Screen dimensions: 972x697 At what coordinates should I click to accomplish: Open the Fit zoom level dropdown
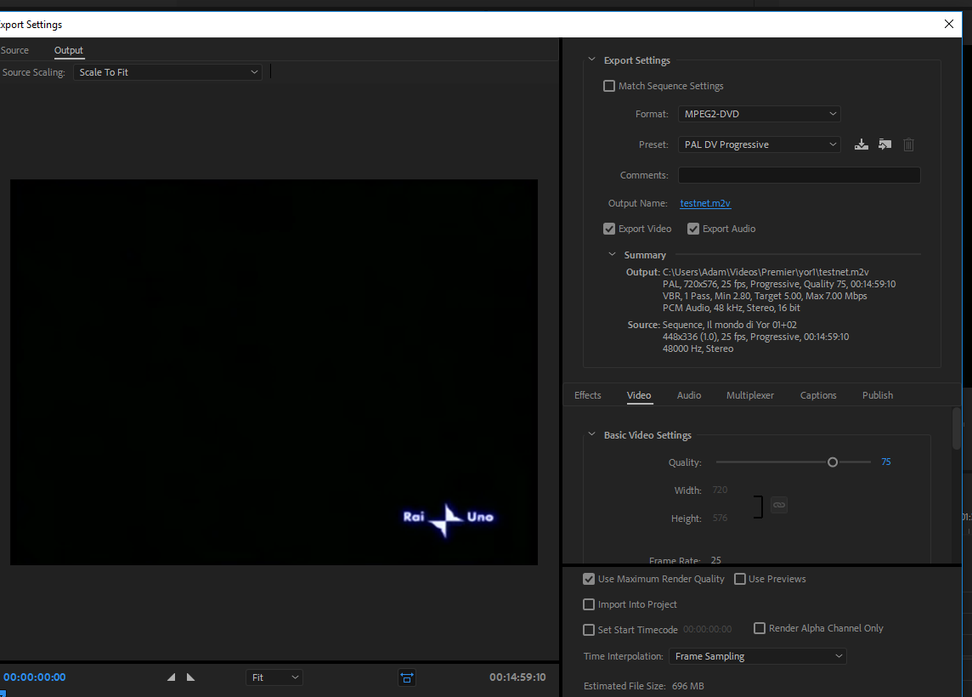[x=274, y=677]
